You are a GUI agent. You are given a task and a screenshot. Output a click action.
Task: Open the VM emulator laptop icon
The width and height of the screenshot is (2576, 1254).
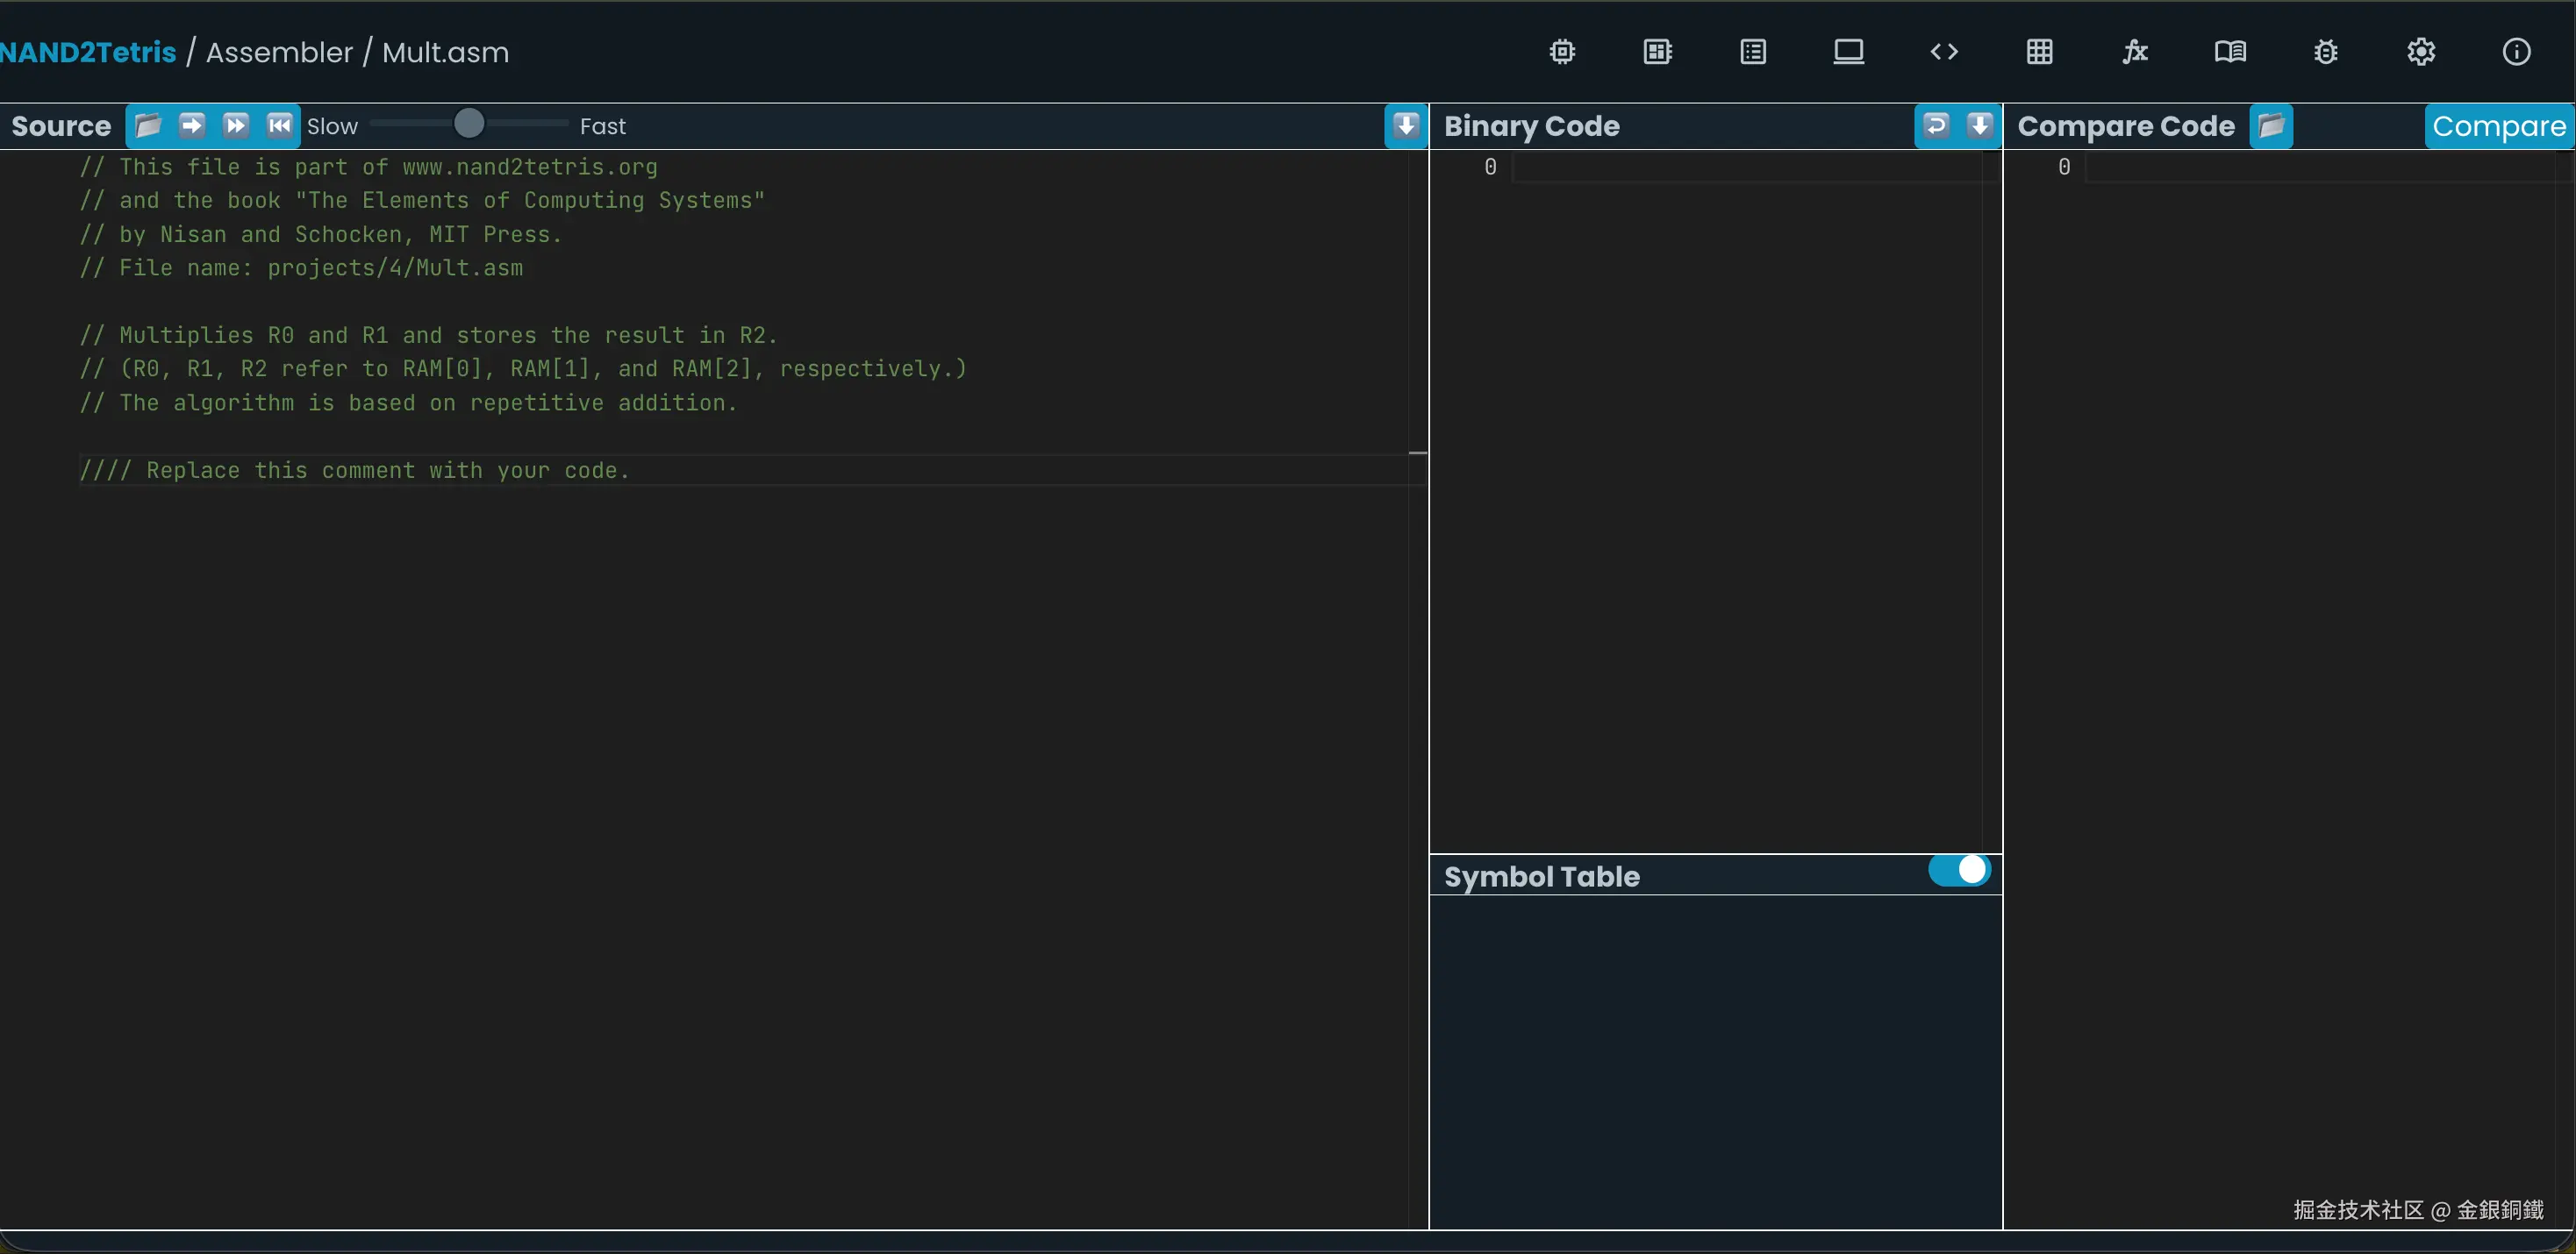coord(1848,52)
